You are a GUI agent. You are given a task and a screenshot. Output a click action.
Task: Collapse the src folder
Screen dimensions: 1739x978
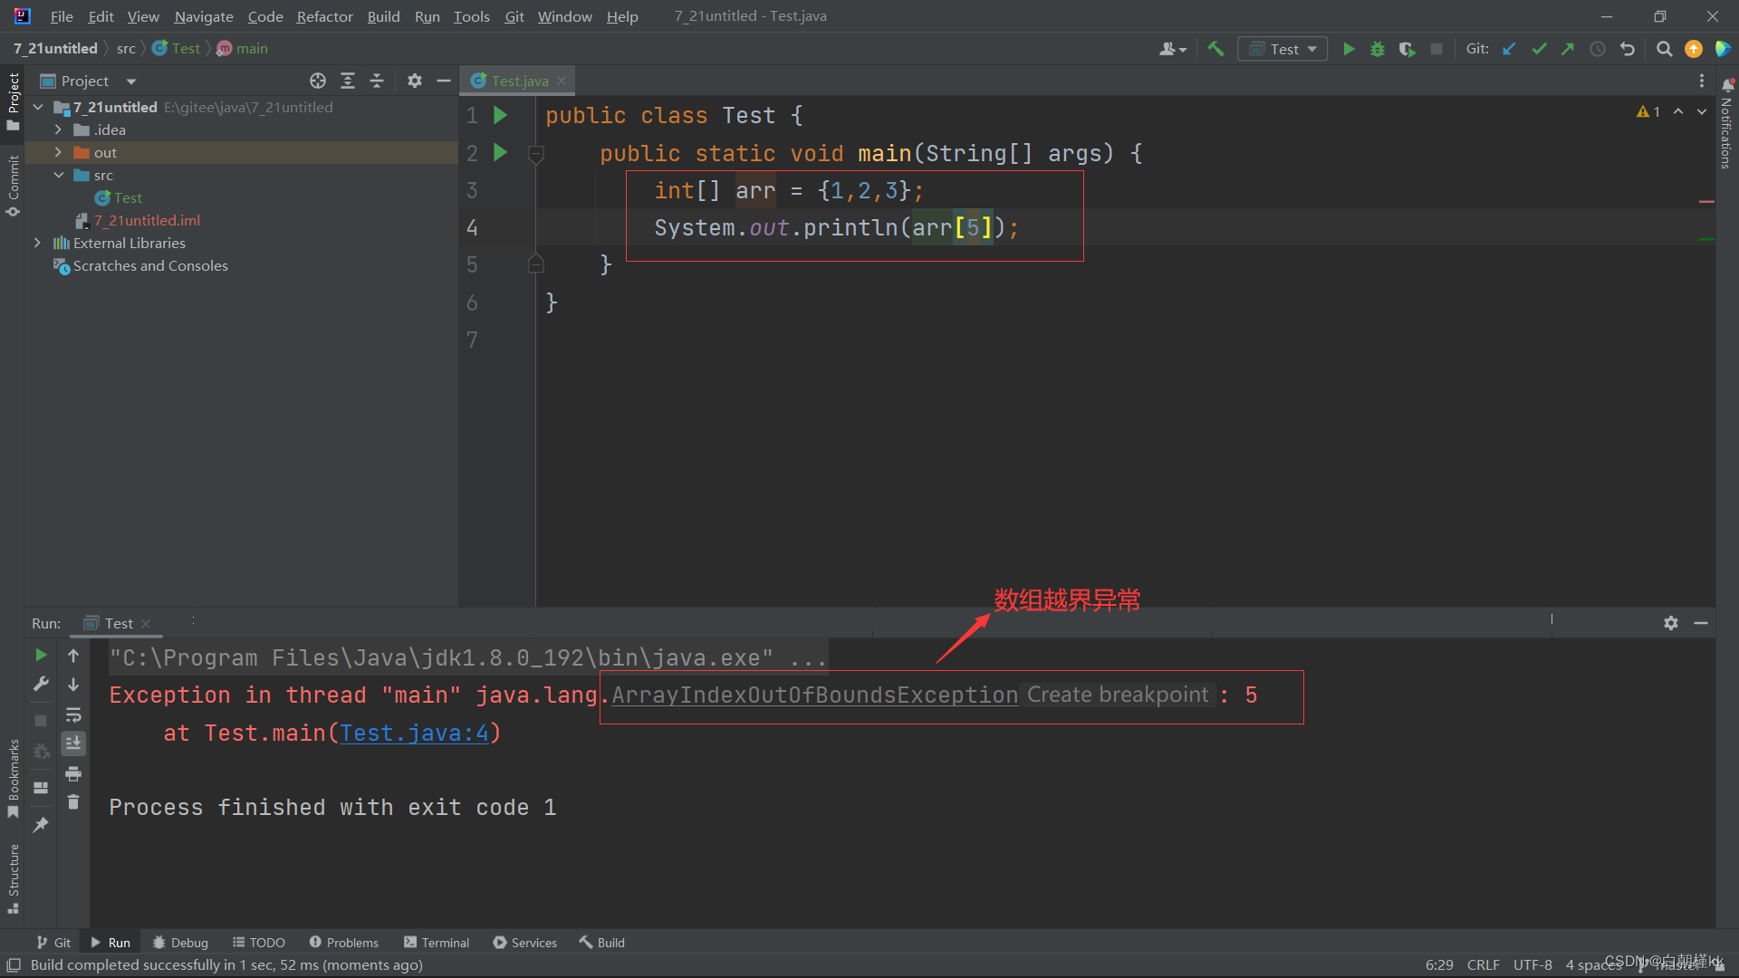(x=58, y=175)
